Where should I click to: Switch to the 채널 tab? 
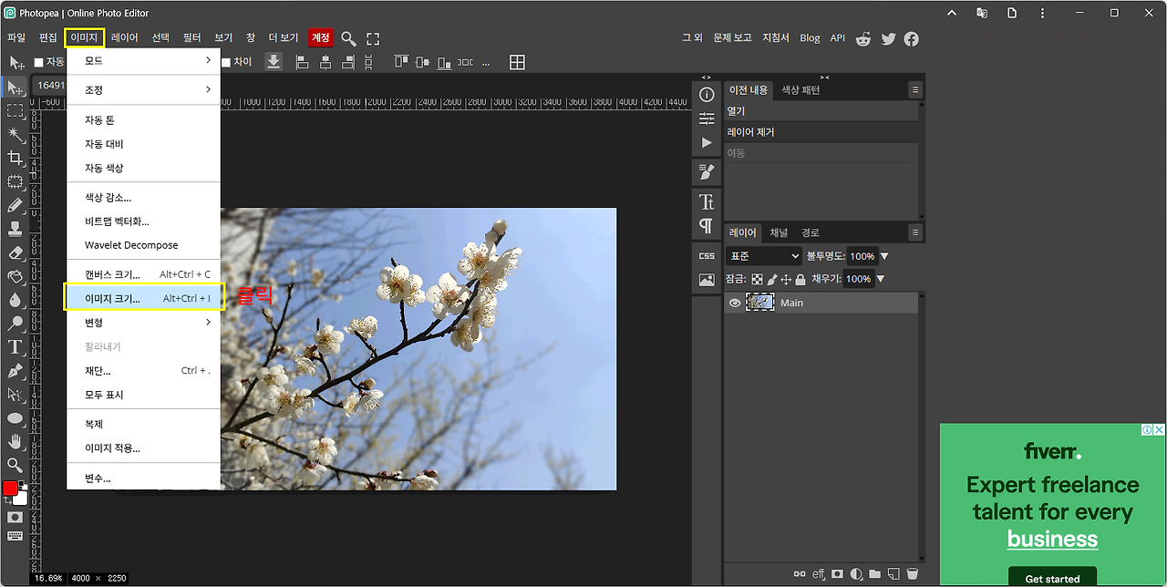[x=778, y=232]
